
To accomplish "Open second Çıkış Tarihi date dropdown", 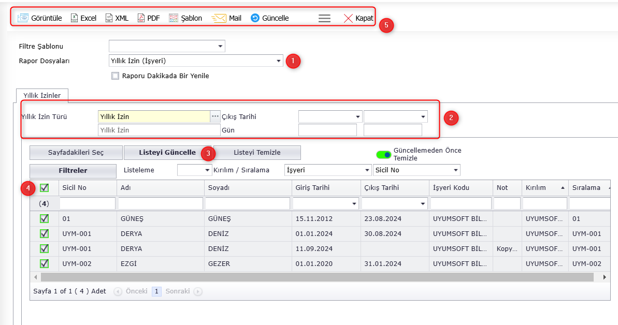I will point(423,116).
